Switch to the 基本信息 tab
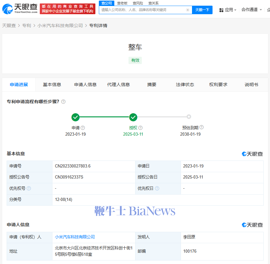Screen dimensions: 270x264 (x=52, y=85)
